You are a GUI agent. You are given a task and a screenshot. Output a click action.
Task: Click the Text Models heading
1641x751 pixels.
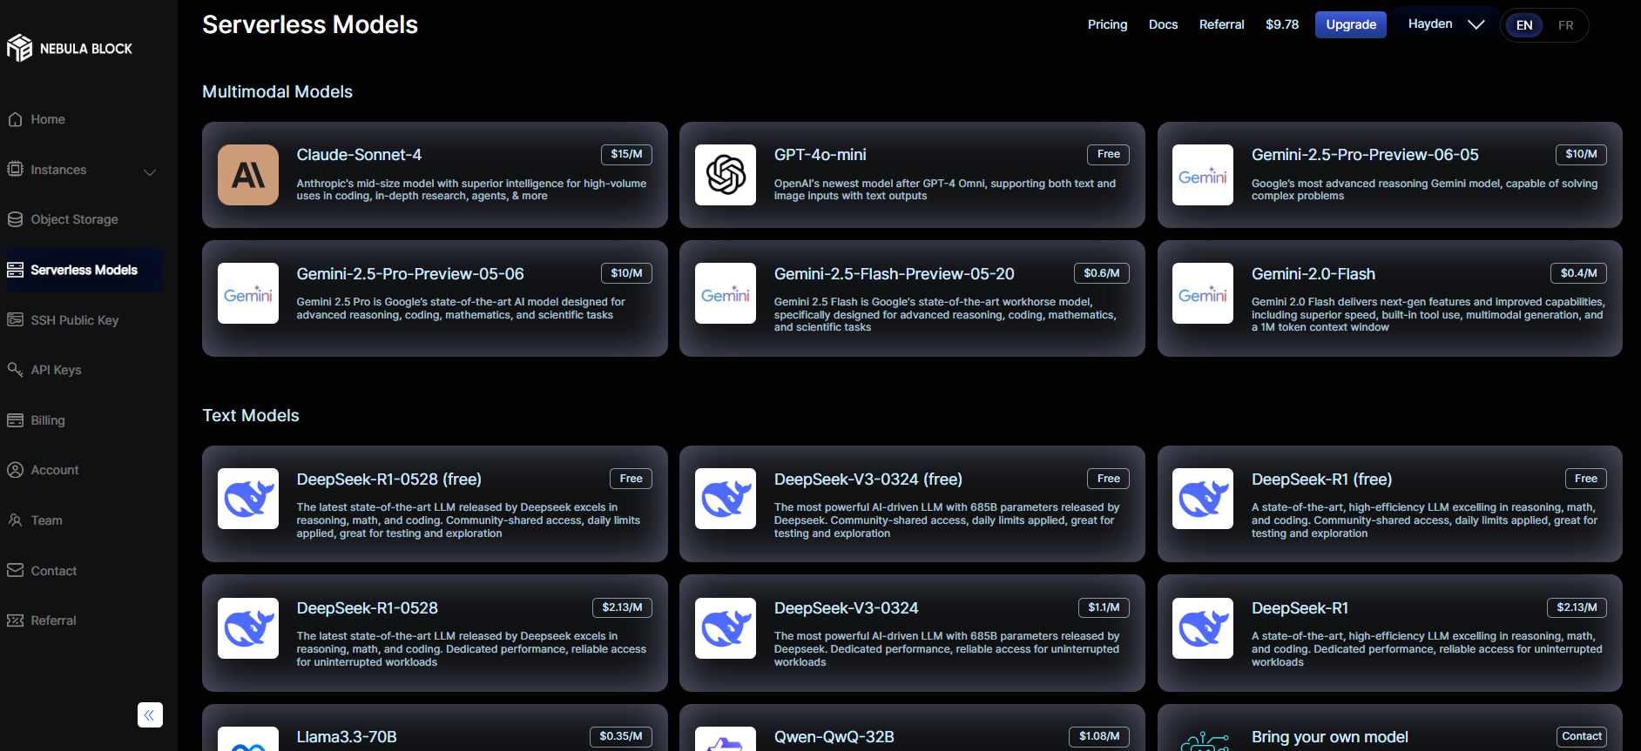coord(251,415)
